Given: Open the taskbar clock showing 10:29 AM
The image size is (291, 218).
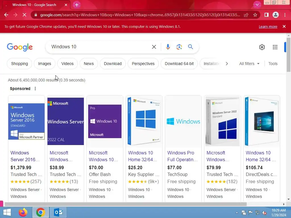Looking at the screenshot, I should tap(278, 213).
